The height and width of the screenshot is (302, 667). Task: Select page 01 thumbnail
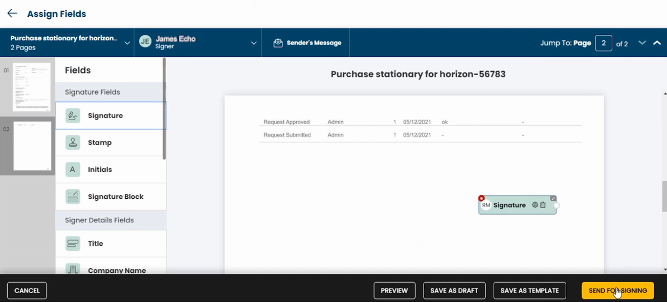pos(32,87)
